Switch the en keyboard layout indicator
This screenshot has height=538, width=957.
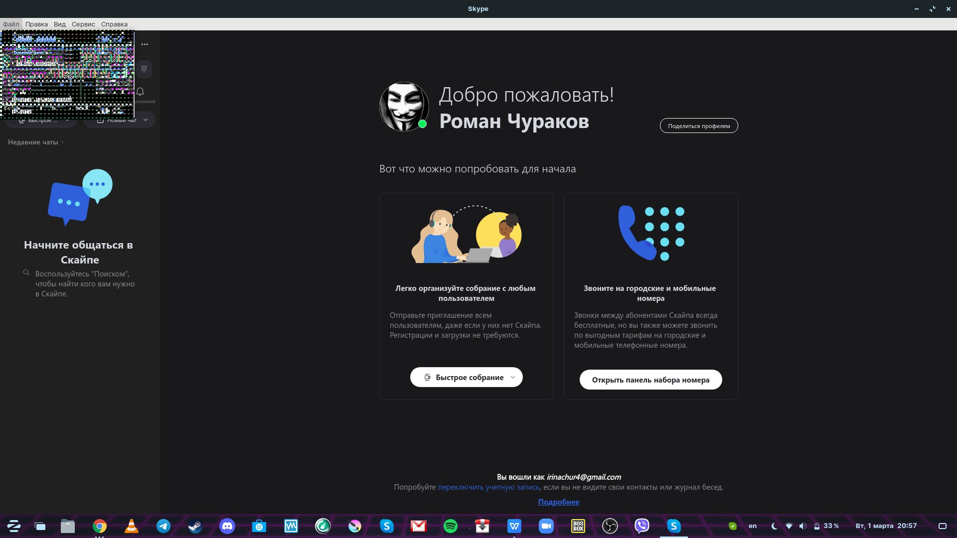(753, 526)
